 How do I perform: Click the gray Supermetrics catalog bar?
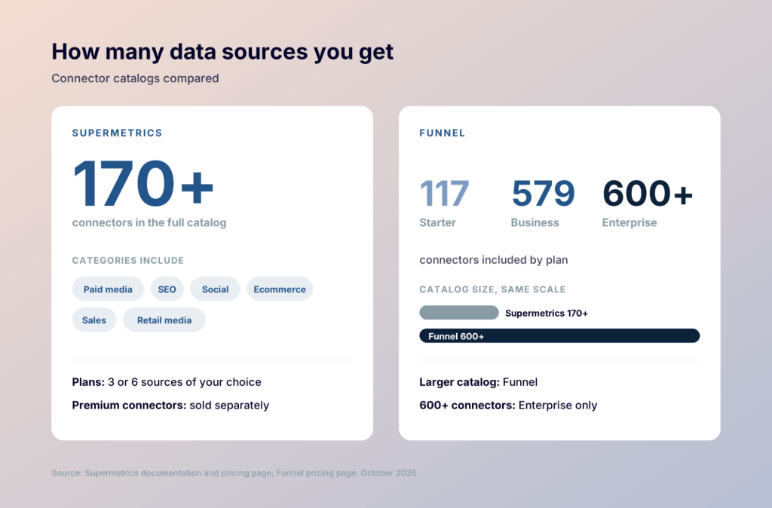coord(459,313)
